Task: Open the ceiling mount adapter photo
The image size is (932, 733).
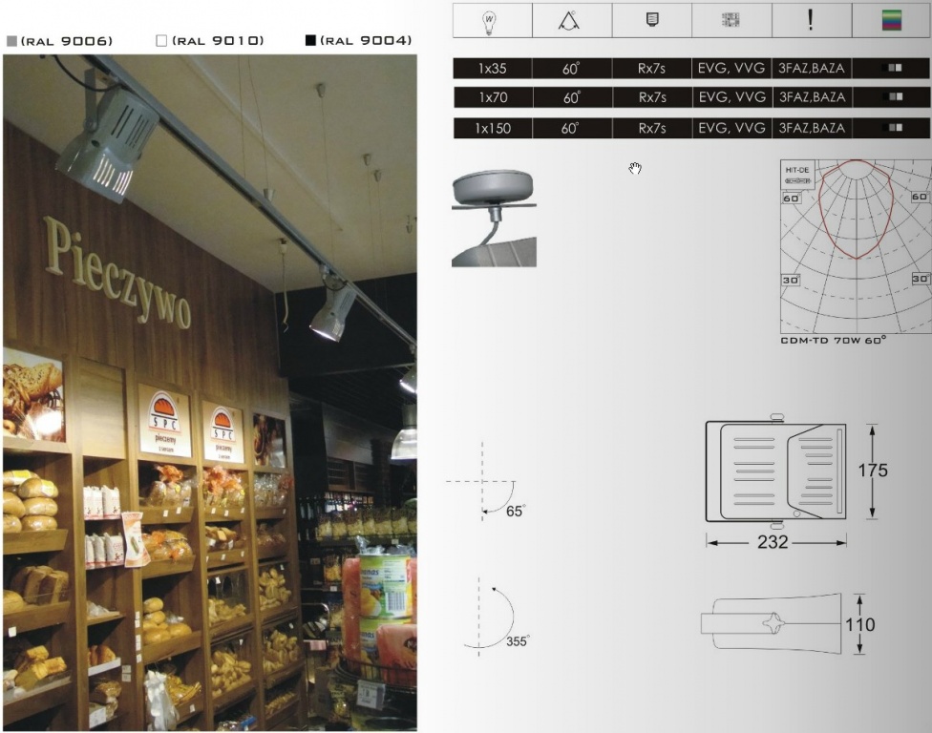Action: (494, 218)
